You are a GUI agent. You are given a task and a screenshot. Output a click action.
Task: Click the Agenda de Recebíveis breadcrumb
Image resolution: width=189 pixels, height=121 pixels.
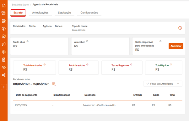tap(45, 5)
